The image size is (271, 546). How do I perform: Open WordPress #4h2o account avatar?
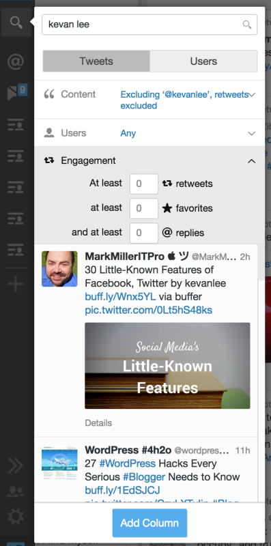coord(59,463)
